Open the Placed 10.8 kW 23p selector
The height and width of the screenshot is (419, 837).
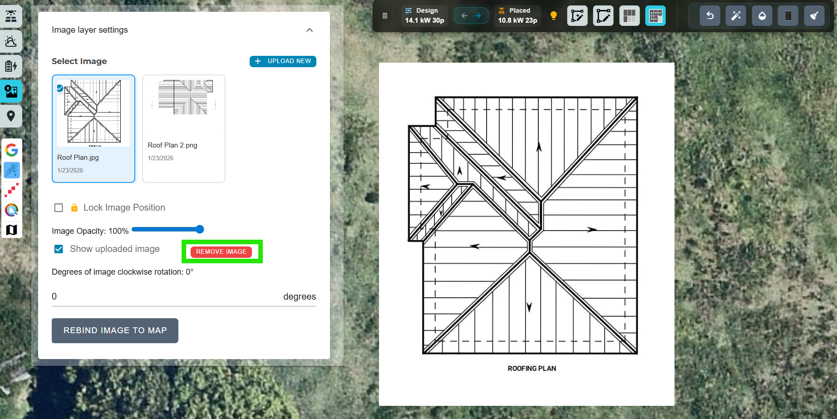517,16
